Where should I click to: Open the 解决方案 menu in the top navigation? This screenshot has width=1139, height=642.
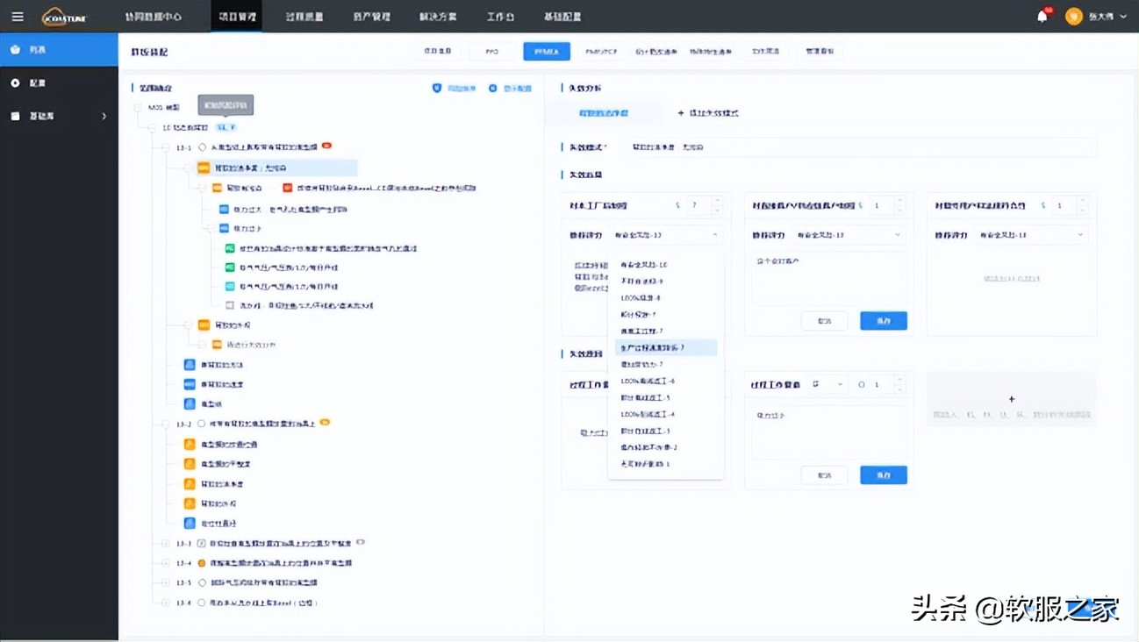click(438, 16)
